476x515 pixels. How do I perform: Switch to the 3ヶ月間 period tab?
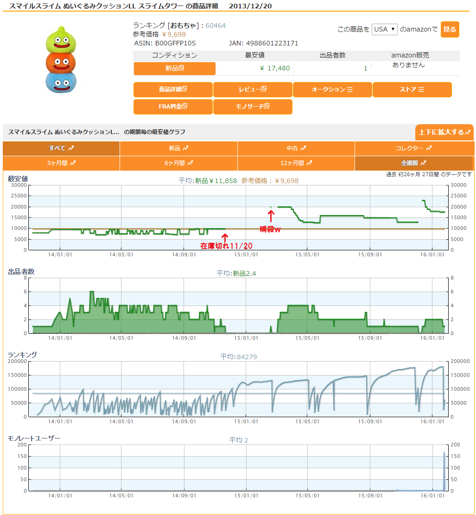click(x=61, y=163)
